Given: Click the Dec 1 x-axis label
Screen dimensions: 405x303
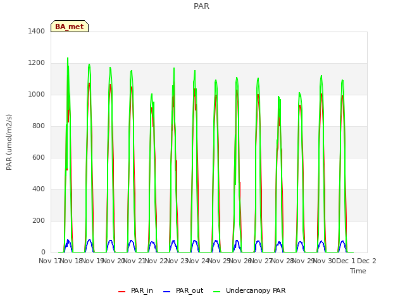Looking at the screenshot, I should [346, 261].
